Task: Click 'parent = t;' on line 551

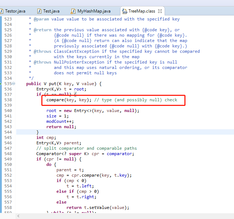Action: (70, 170)
